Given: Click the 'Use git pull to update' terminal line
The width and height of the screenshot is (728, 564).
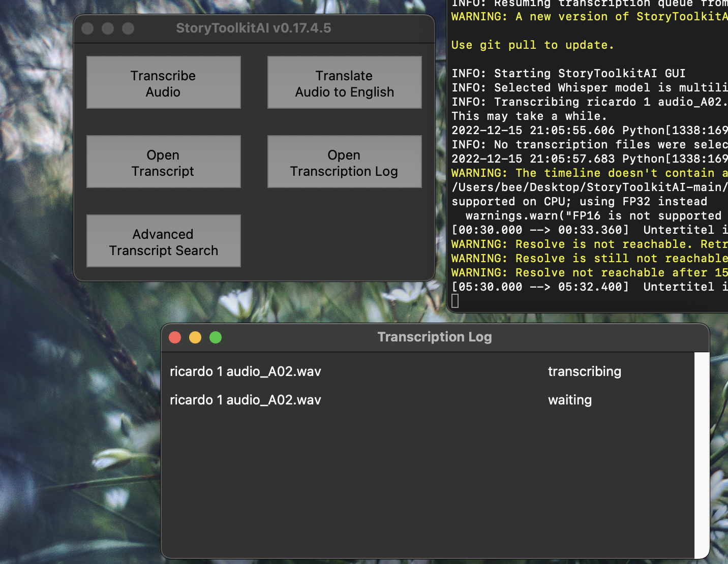Looking at the screenshot, I should pos(532,45).
